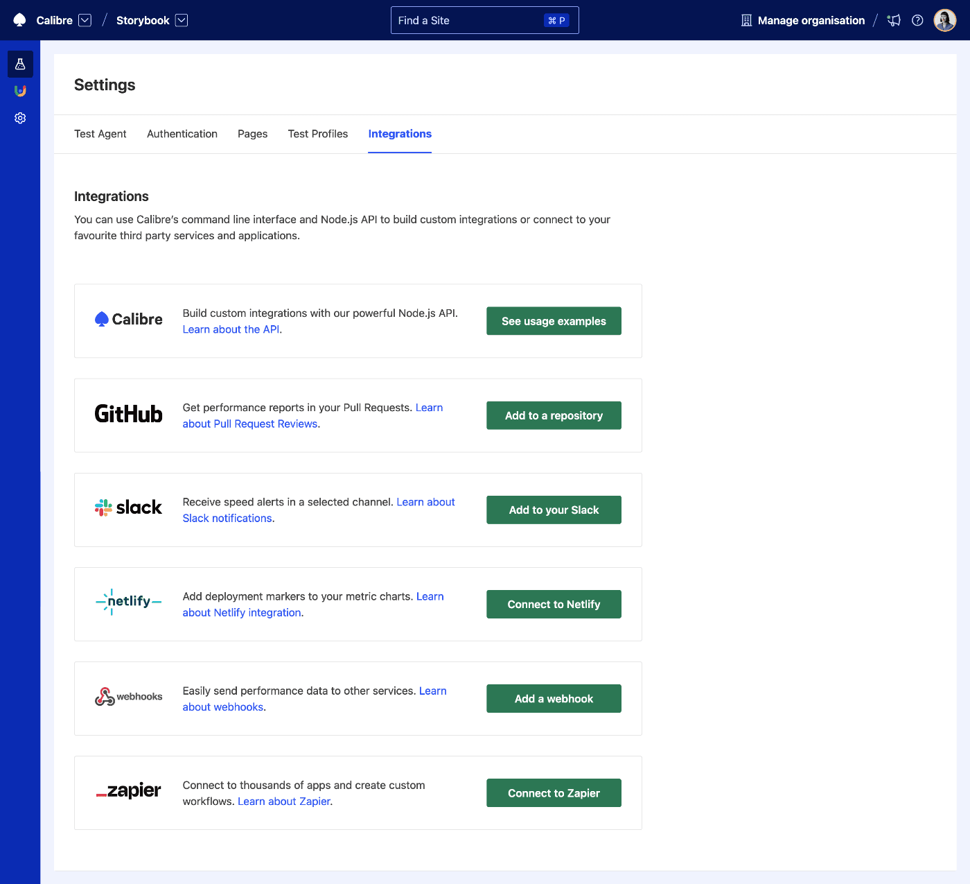Image resolution: width=970 pixels, height=884 pixels.
Task: Open help using the question mark icon
Action: (x=917, y=21)
